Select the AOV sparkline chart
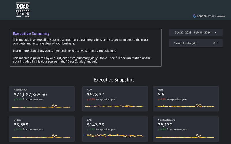Screen dimensions: 231x144 pos(115,106)
